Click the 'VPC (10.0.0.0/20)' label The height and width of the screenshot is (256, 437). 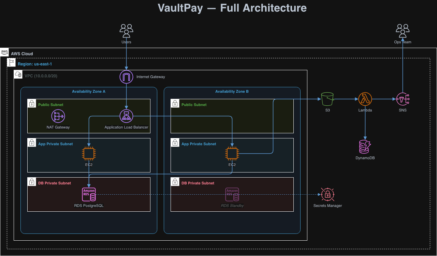pos(41,76)
